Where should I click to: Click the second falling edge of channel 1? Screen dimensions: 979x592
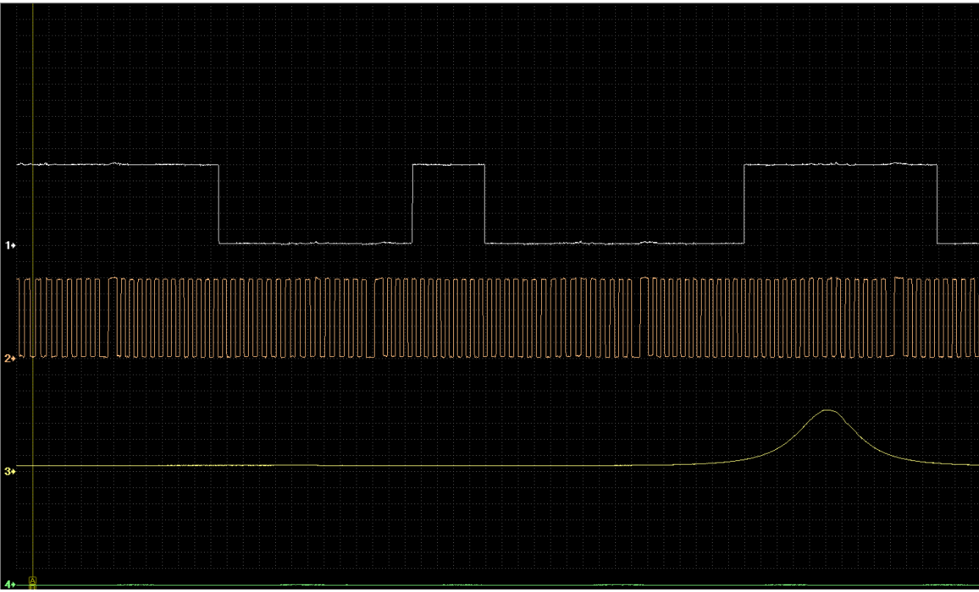(484, 203)
